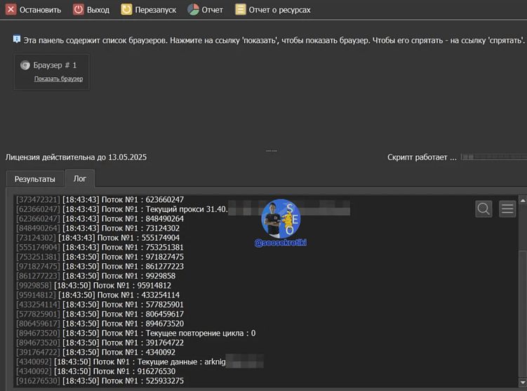Click log line Поток №1 : 555174904
The height and width of the screenshot is (391, 527).
[x=98, y=238]
